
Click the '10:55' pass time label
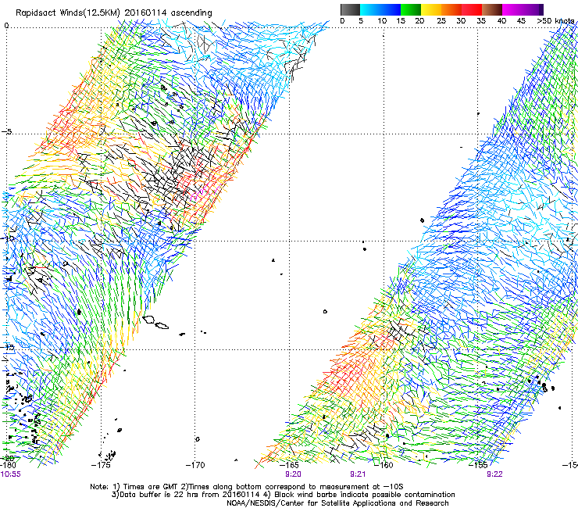[x=11, y=474]
